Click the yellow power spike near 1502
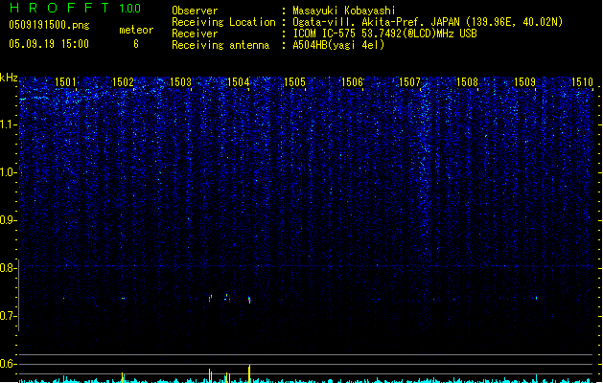This screenshot has width=603, height=383. (123, 377)
